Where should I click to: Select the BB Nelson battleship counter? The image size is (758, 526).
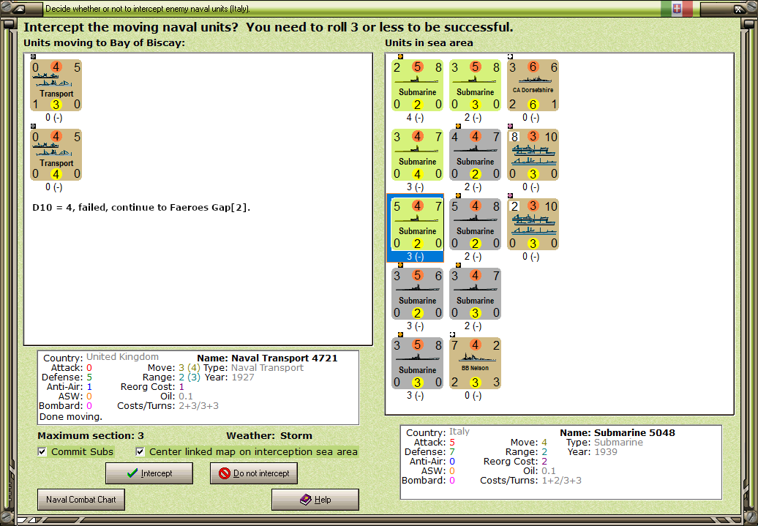[475, 364]
